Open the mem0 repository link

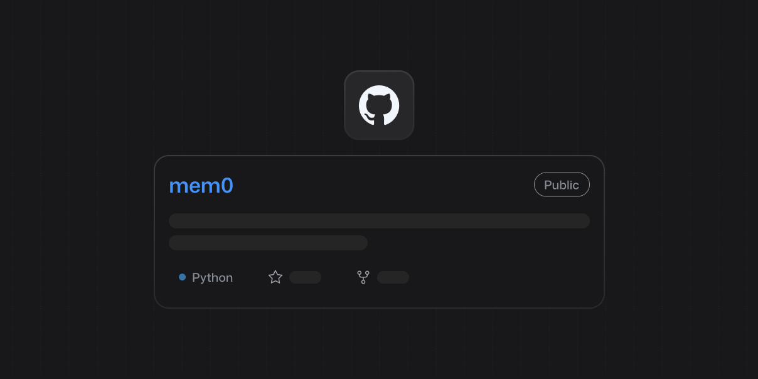(x=201, y=185)
